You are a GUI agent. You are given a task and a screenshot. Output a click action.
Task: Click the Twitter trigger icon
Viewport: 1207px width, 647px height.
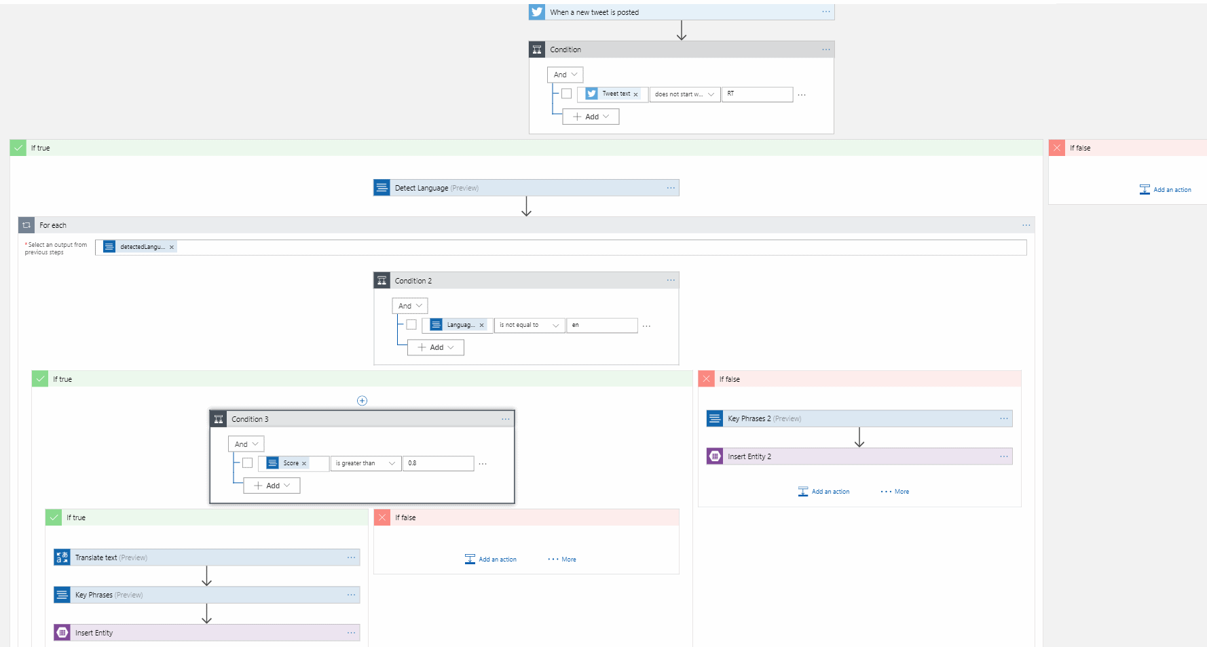coord(537,12)
